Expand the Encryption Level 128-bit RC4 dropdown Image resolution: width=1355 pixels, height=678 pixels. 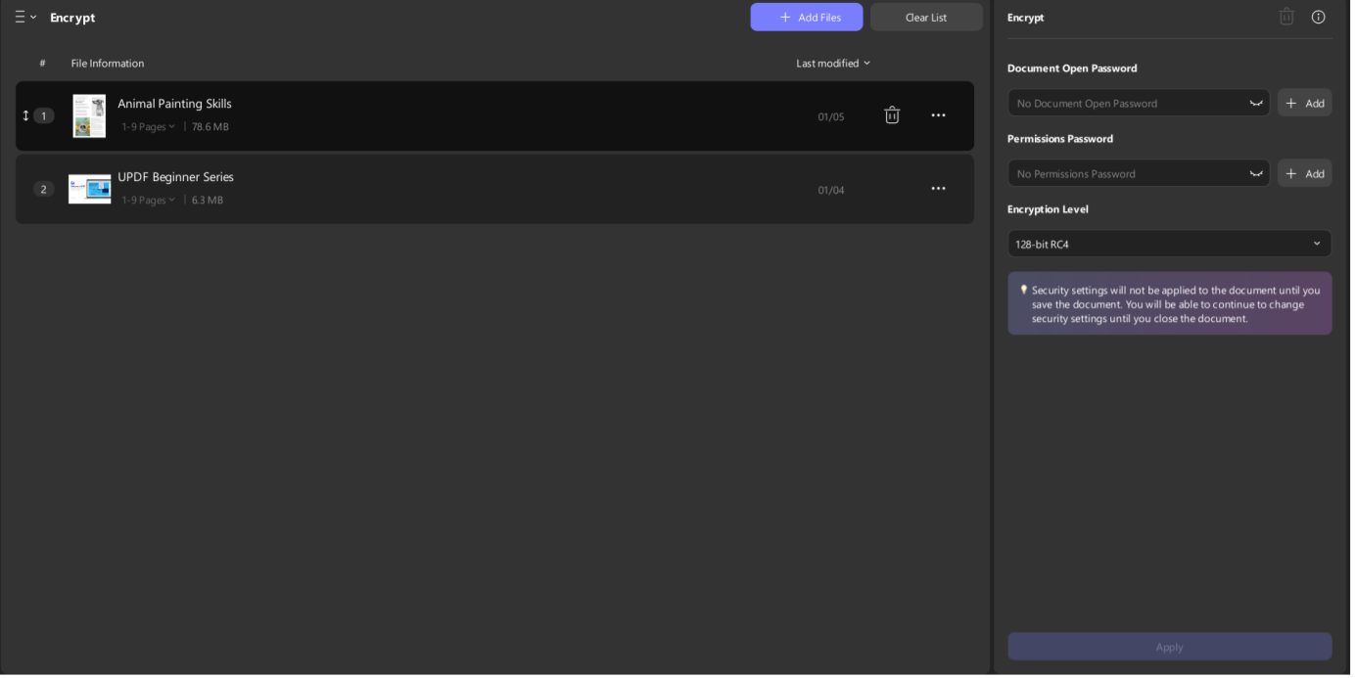[1169, 244]
